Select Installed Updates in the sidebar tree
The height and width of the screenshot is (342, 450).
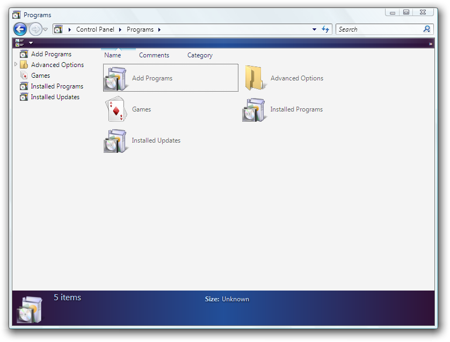point(55,97)
